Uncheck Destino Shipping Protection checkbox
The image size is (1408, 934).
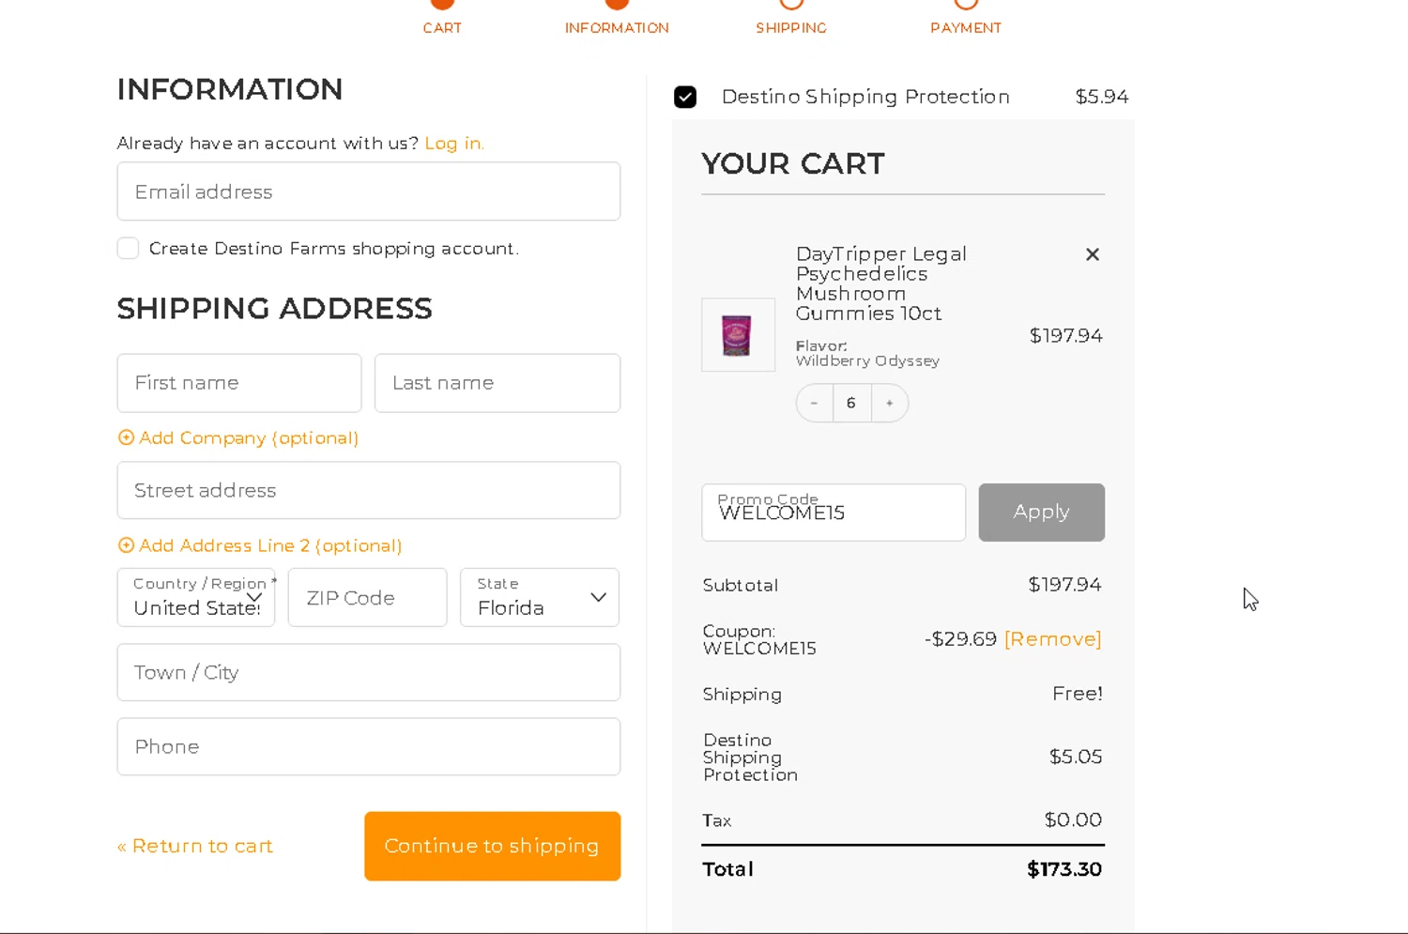pyautogui.click(x=685, y=98)
